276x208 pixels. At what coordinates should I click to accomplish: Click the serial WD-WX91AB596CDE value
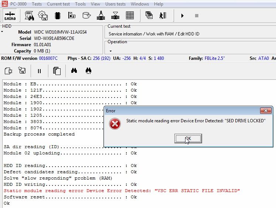click(54, 38)
